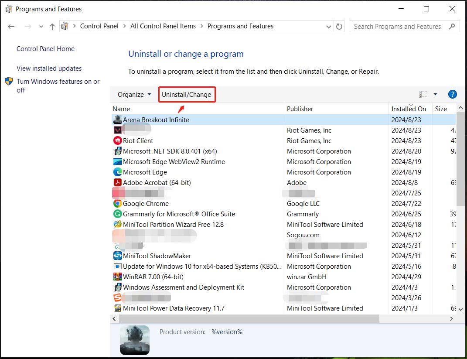Click the horizontal scrollbar thumb
Image resolution: width=467 pixels, height=359 pixels.
pyautogui.click(x=249, y=318)
